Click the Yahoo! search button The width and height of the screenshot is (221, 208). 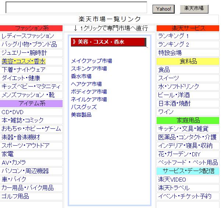(164, 9)
